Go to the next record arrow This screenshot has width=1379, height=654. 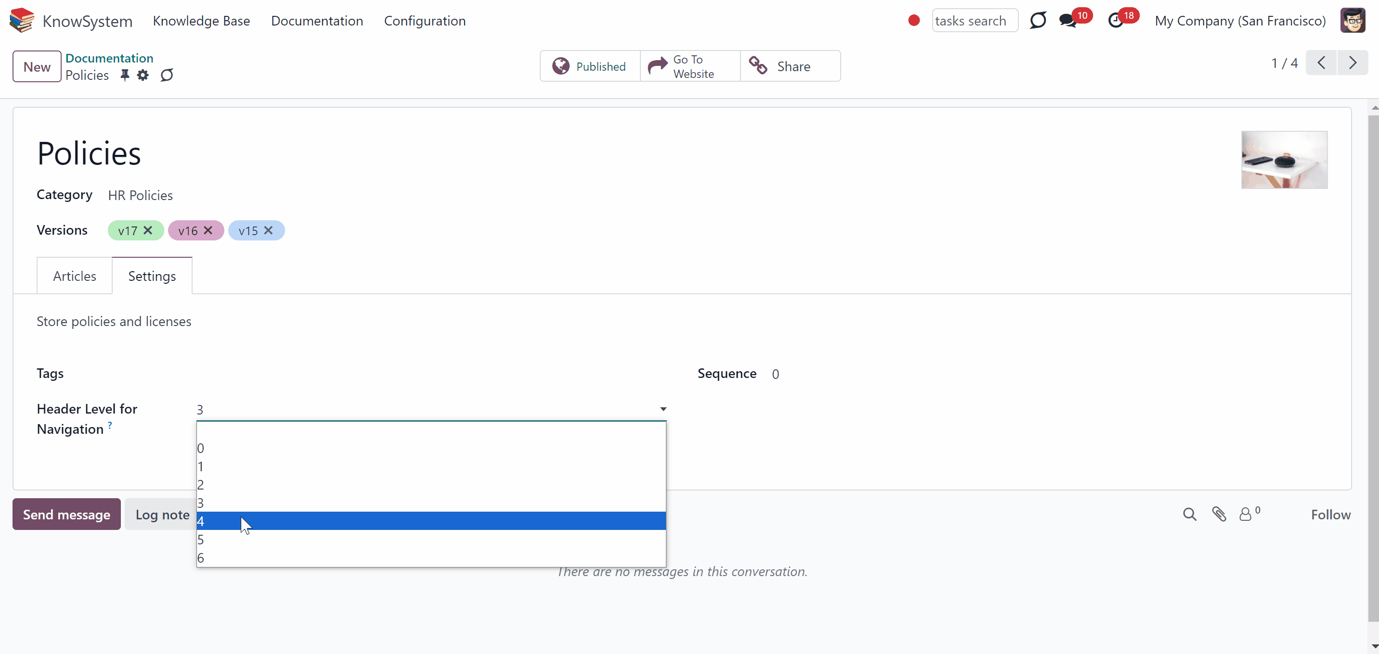pos(1353,63)
